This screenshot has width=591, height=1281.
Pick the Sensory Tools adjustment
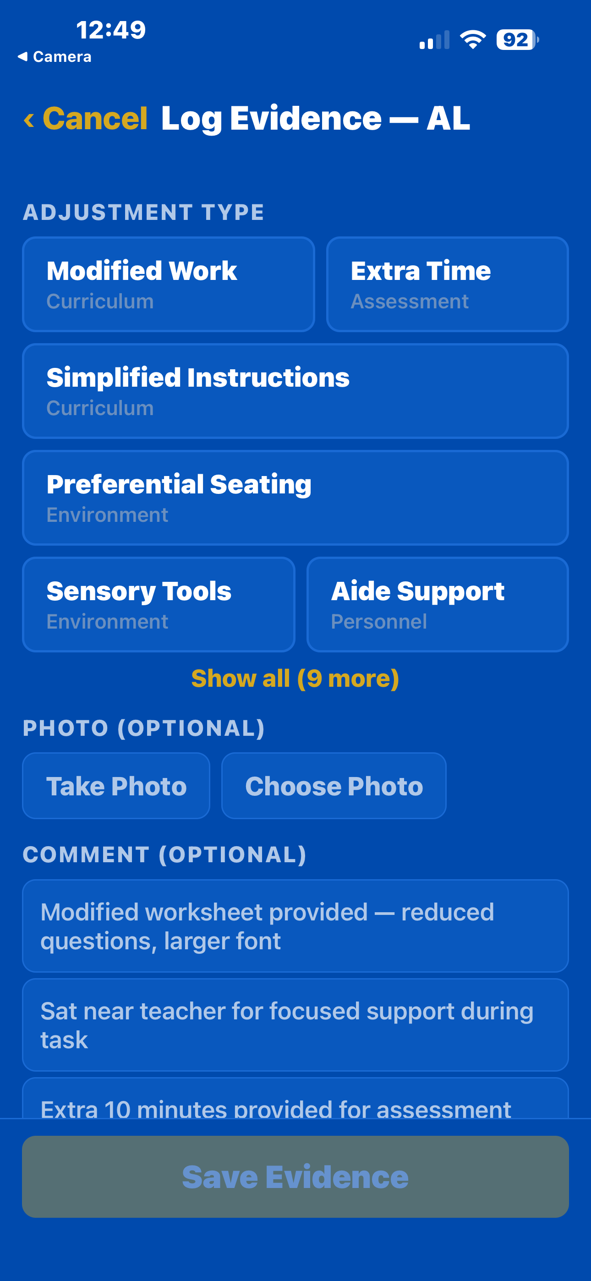(158, 604)
